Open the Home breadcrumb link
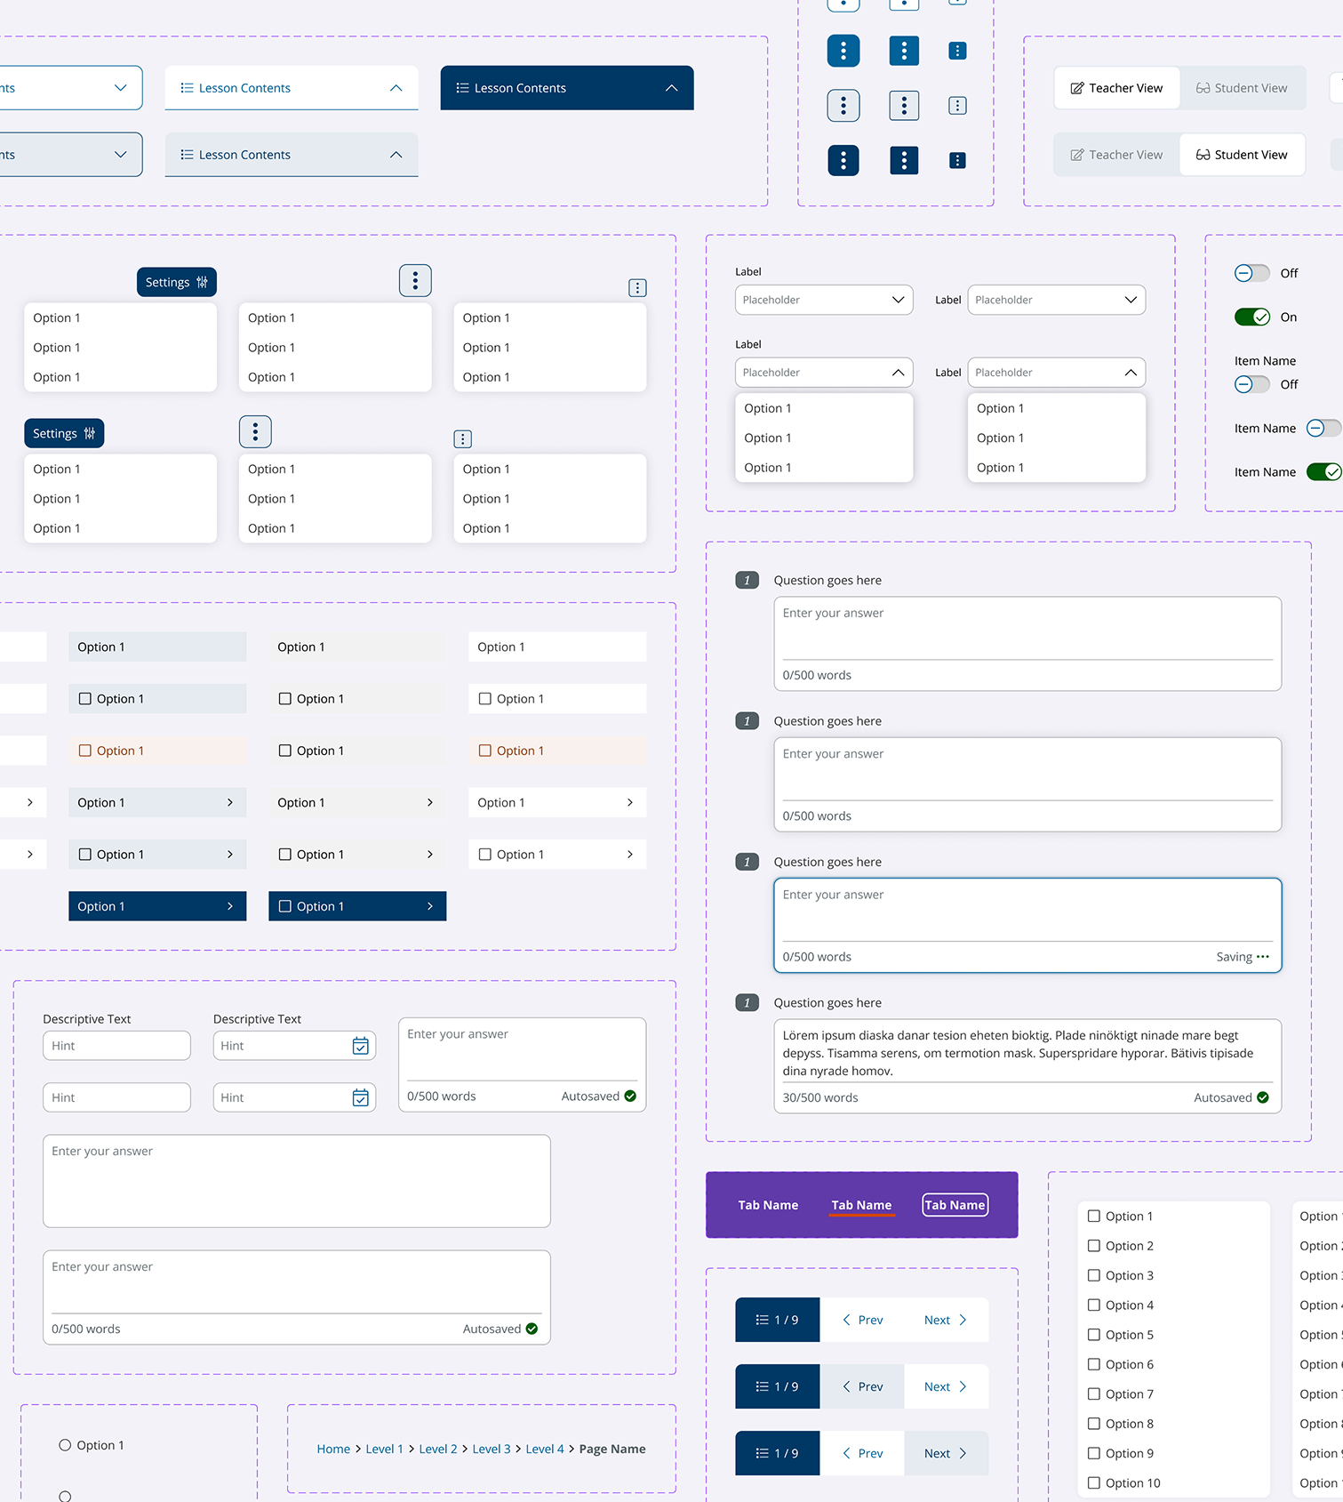1343x1502 pixels. [x=333, y=1449]
